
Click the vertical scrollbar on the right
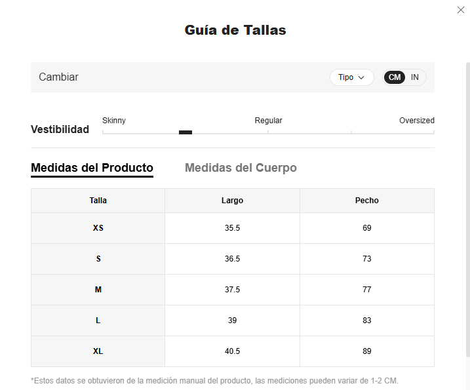click(x=468, y=210)
